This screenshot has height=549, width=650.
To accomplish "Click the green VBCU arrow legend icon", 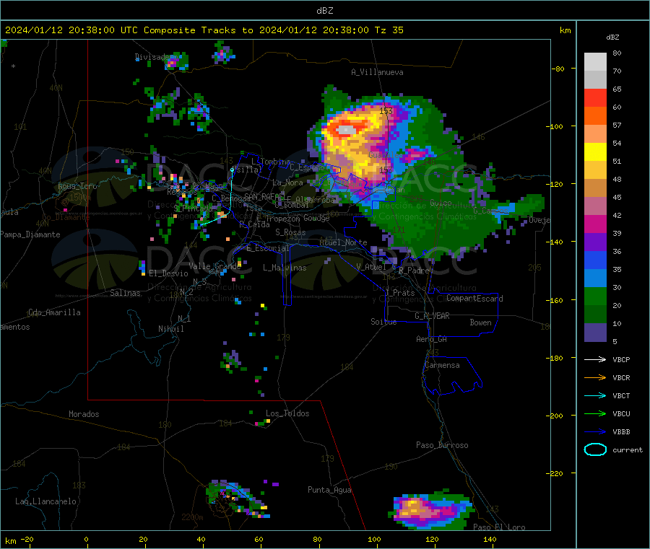I will click(595, 413).
